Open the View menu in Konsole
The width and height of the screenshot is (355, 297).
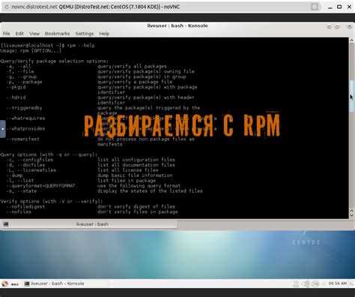[34, 34]
